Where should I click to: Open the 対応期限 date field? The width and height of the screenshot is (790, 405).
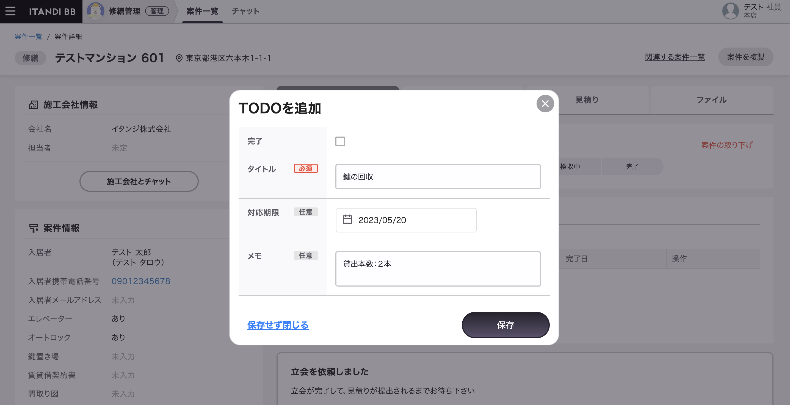coord(406,220)
